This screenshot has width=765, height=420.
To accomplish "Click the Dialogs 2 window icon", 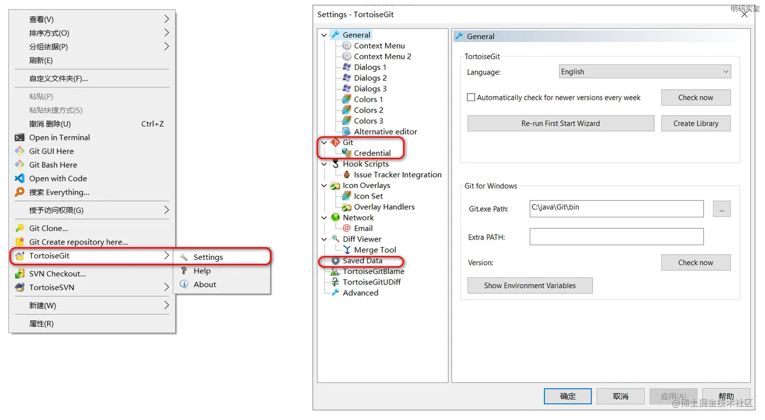I will (x=347, y=78).
